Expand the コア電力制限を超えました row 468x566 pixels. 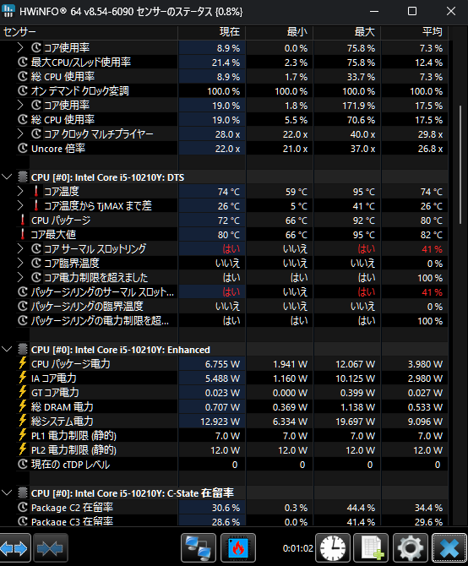click(20, 278)
